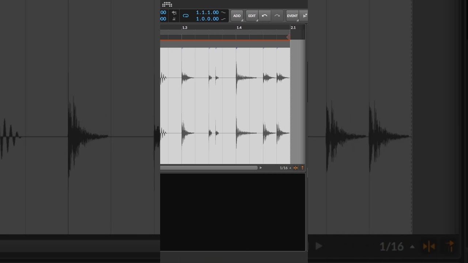The image size is (468, 263).
Task: Select the onset marker at beat 1.4
Action: point(237,48)
